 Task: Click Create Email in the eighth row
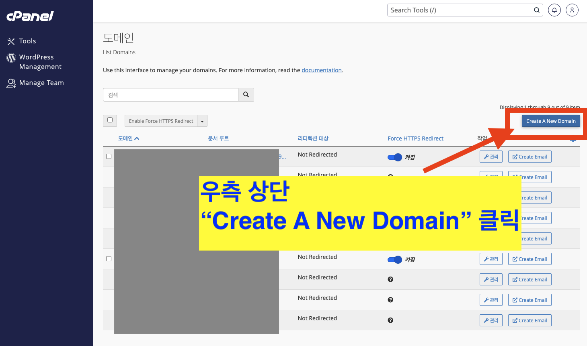[530, 300]
